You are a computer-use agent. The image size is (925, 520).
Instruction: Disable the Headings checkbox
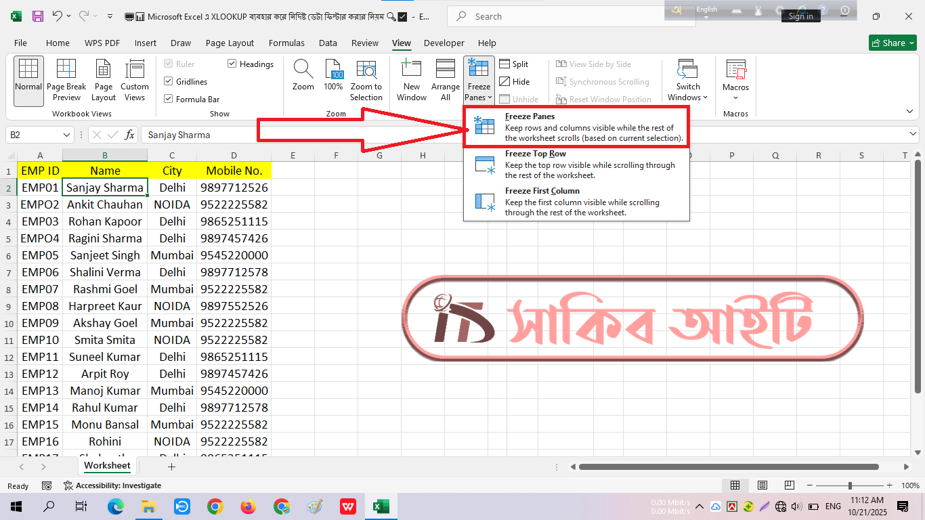pyautogui.click(x=232, y=64)
